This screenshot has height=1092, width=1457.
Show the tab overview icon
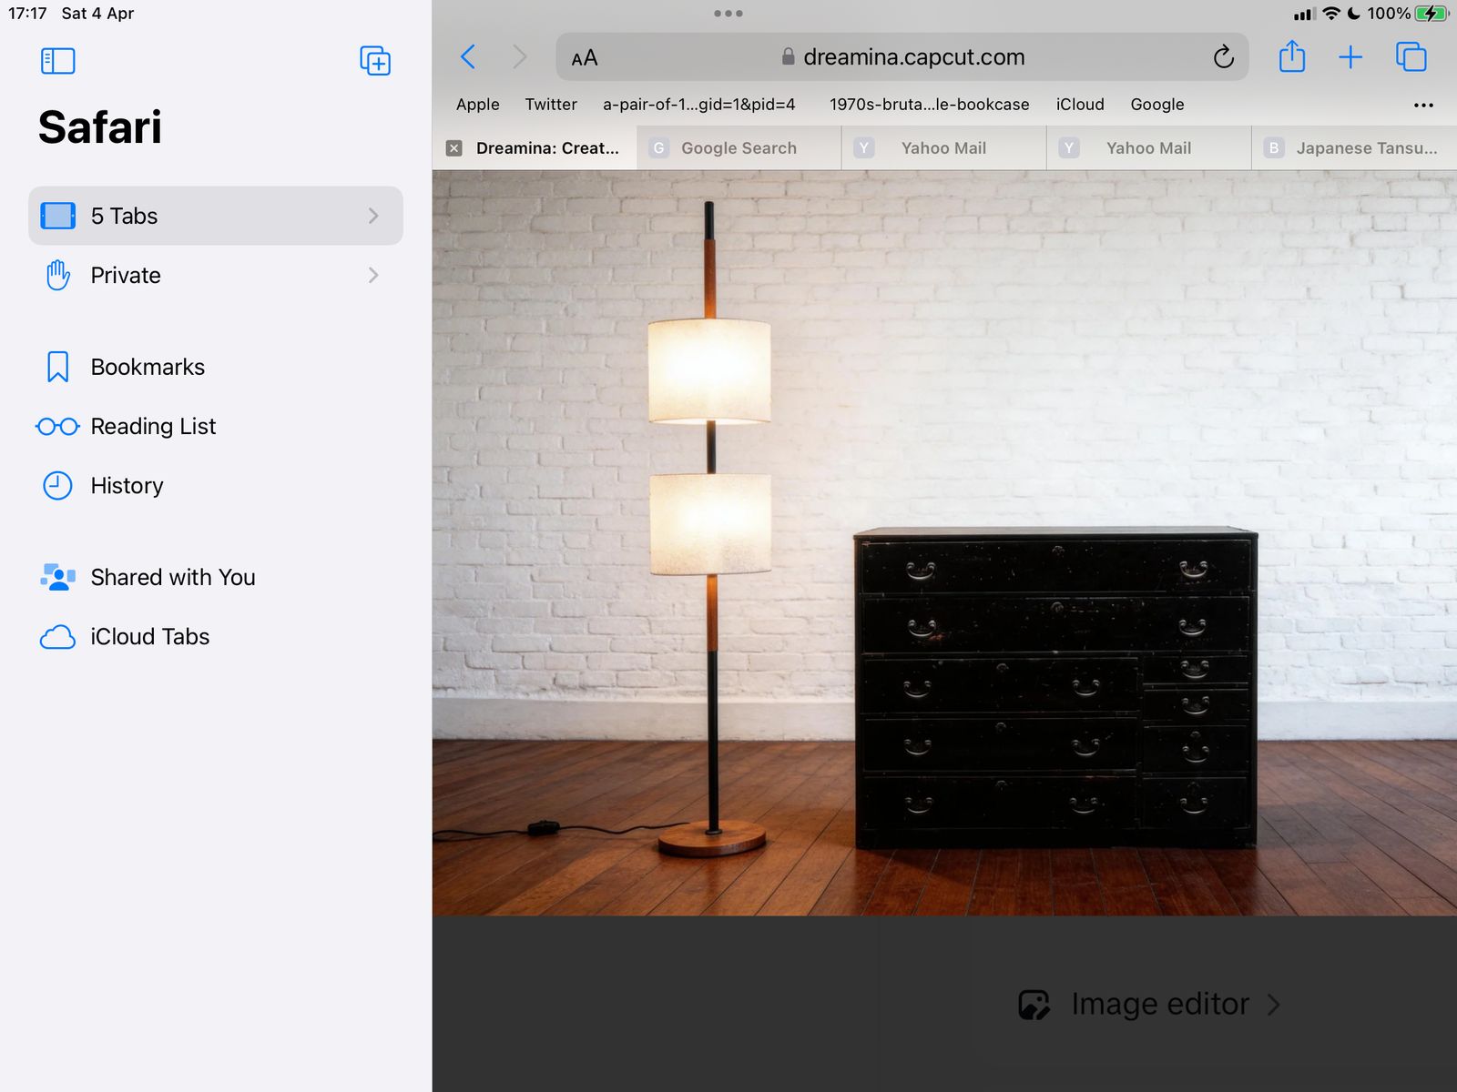[x=1411, y=57]
